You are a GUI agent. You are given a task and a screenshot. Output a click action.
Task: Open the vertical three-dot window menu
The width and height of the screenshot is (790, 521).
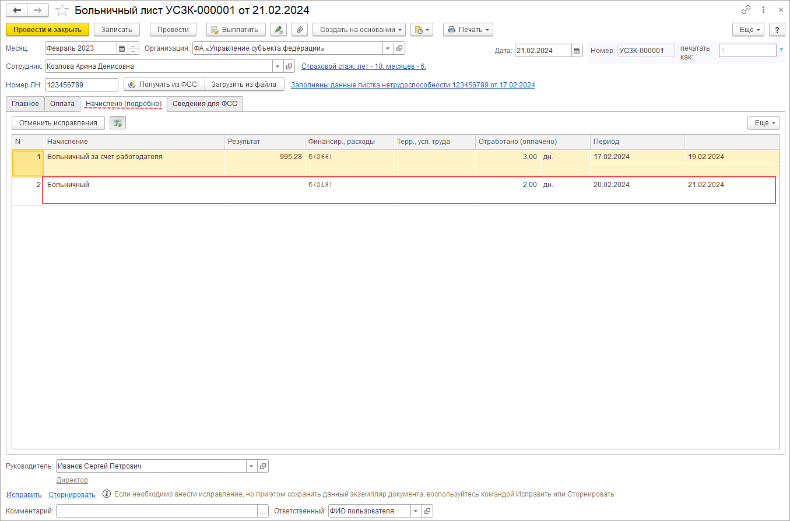tap(763, 10)
